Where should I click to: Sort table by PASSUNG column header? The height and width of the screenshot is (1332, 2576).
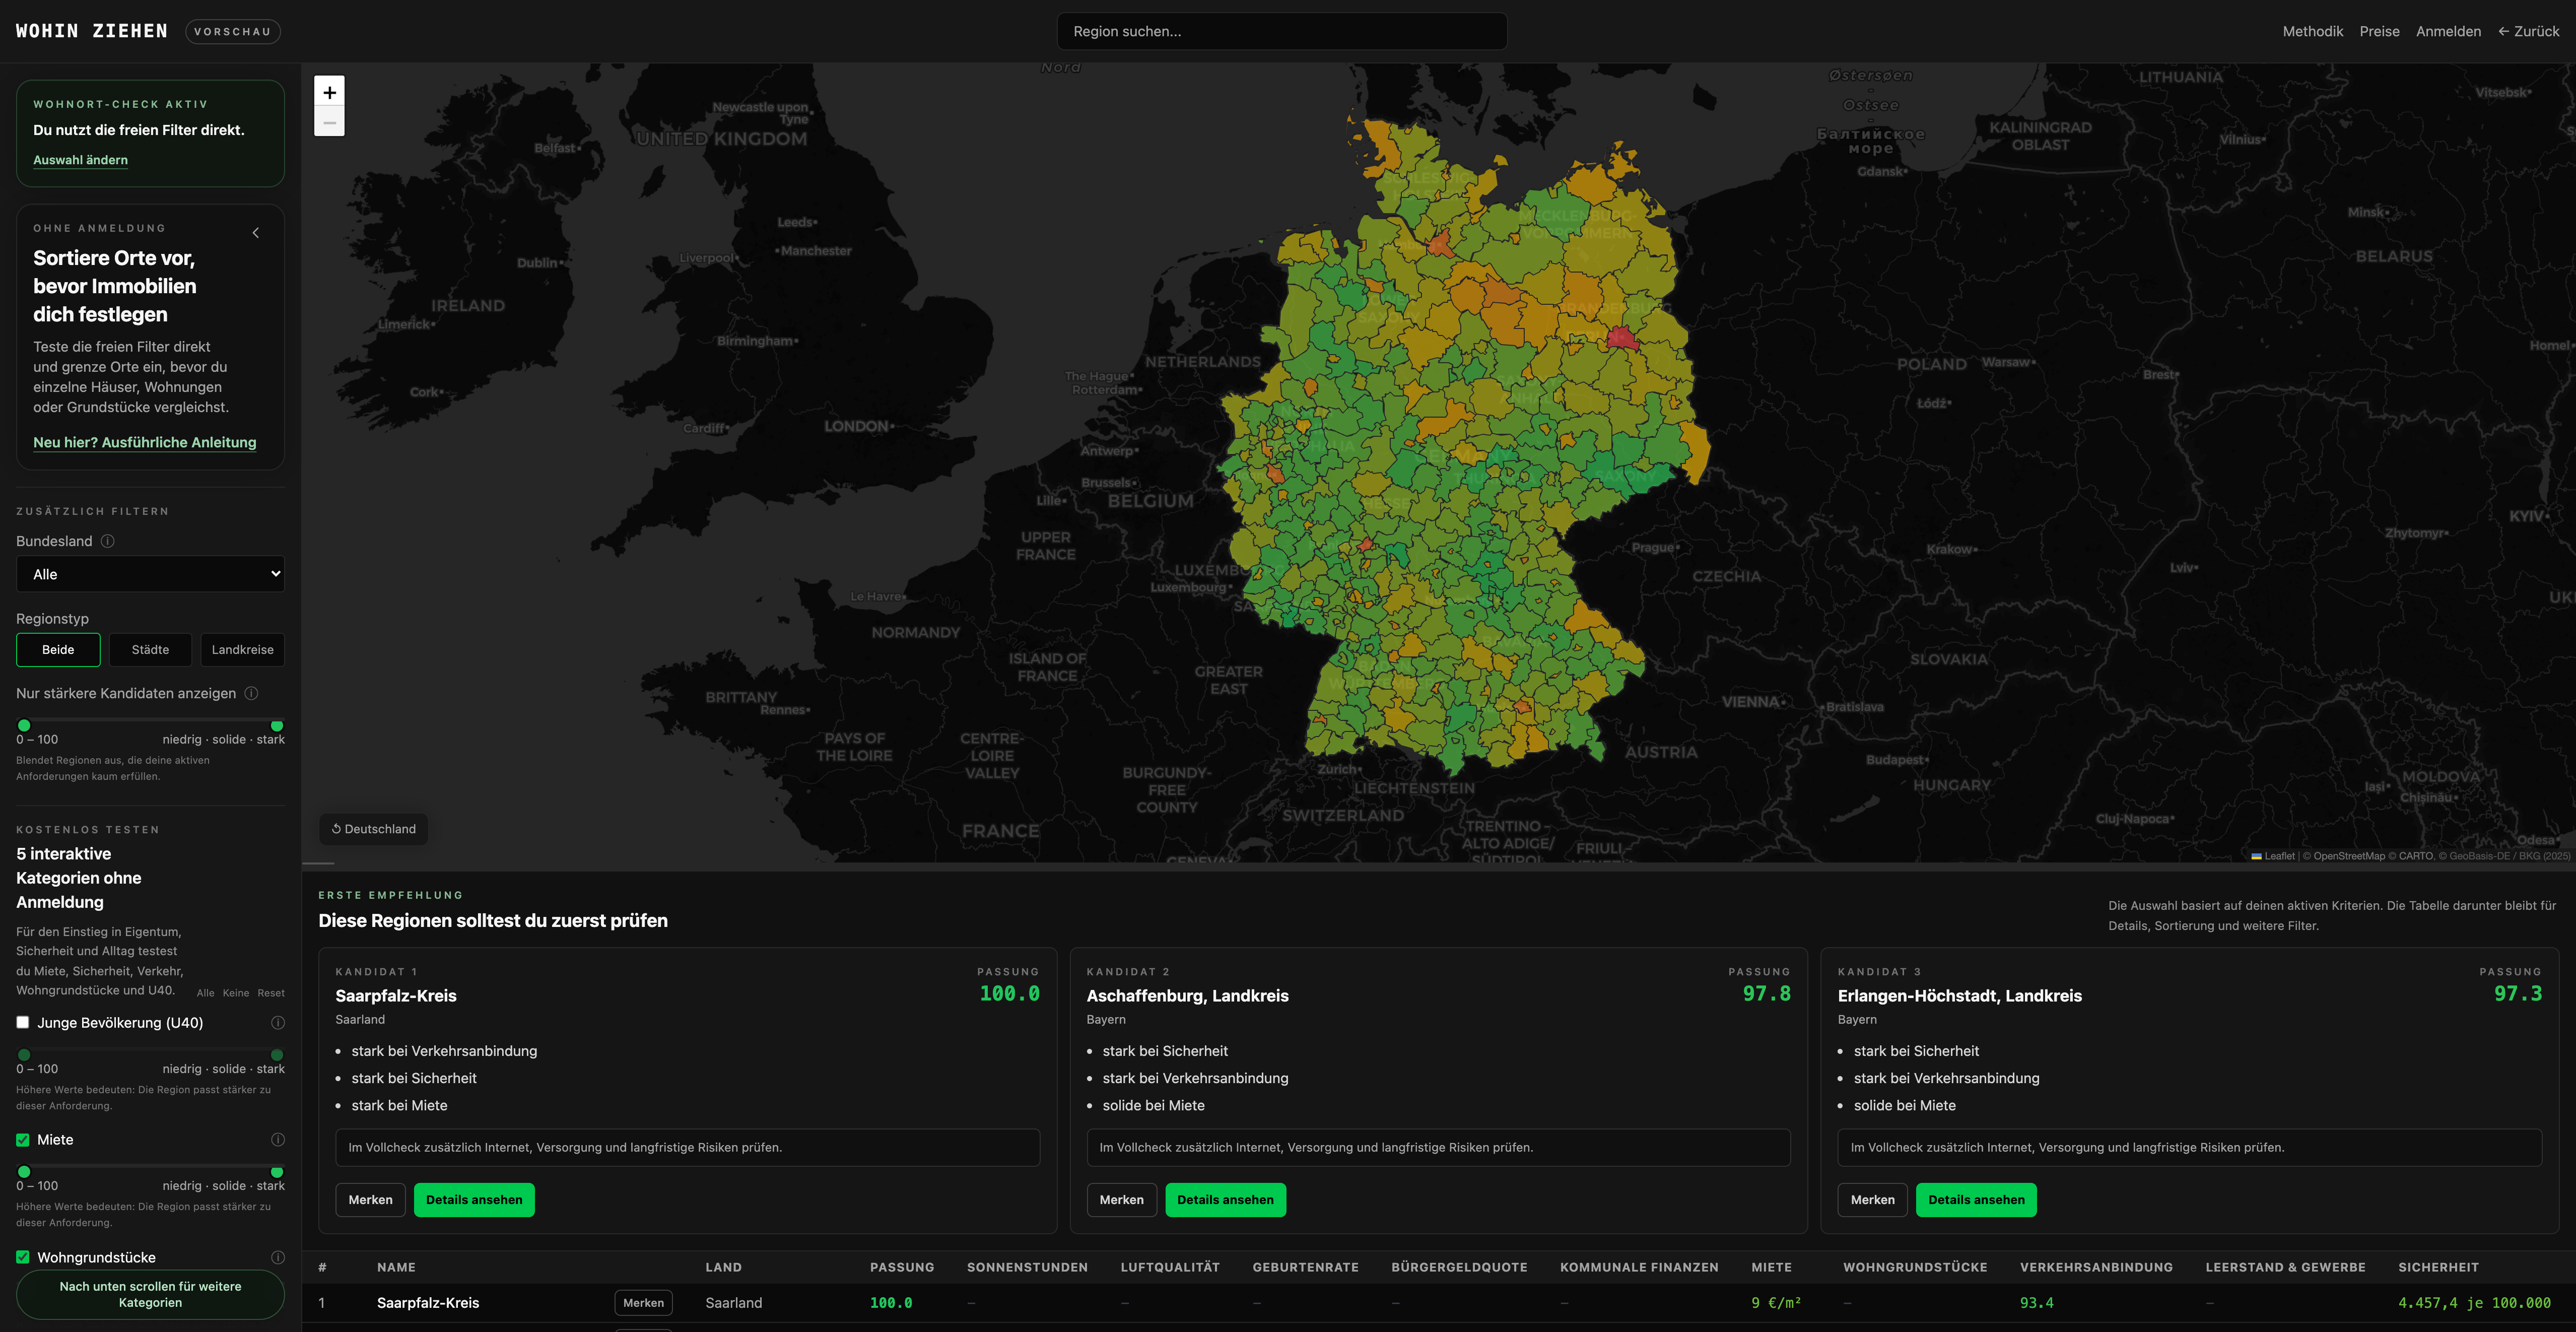click(x=902, y=1267)
